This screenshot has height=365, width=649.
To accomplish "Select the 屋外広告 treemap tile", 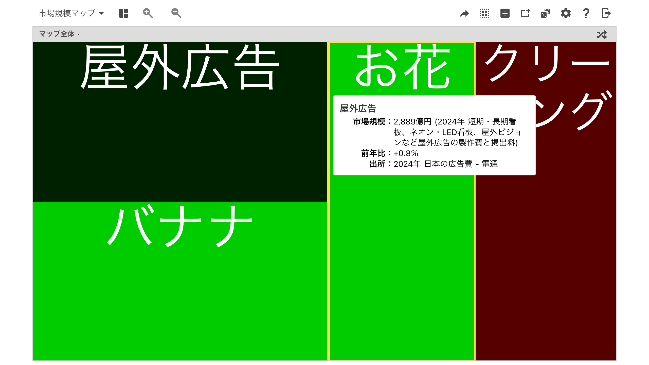I will 180,122.
